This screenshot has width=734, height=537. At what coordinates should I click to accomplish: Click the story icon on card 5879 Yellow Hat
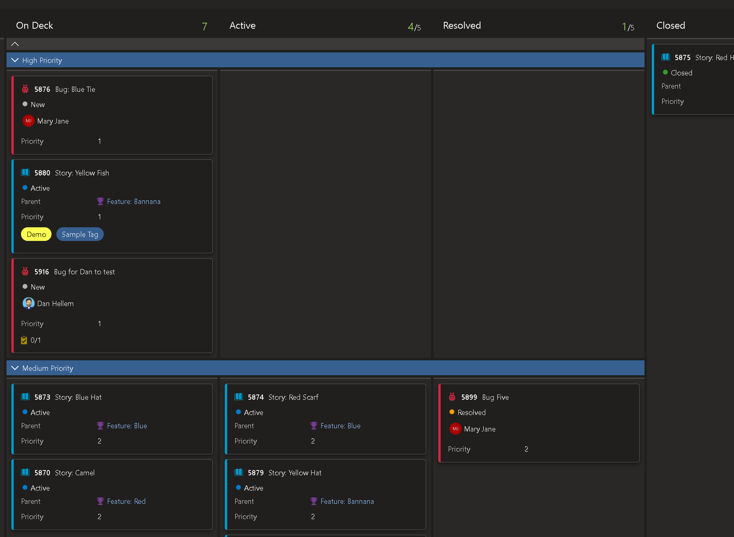coord(239,472)
